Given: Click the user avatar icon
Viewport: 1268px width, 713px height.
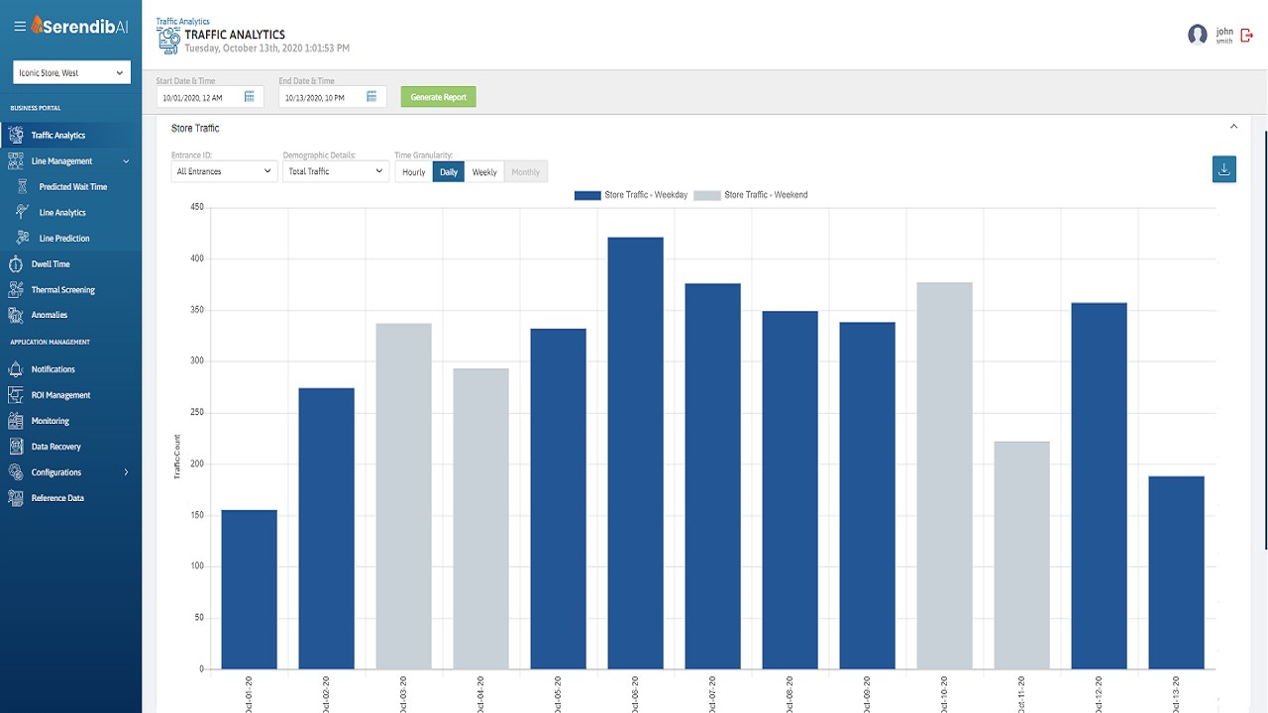Looking at the screenshot, I should tap(1198, 35).
